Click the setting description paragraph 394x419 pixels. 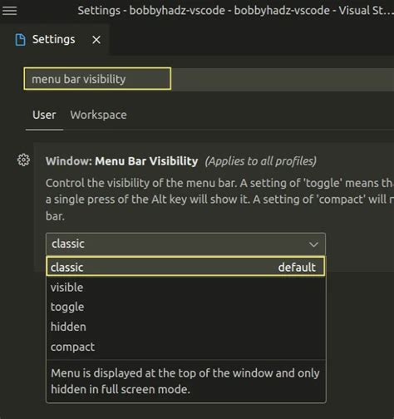coord(219,200)
